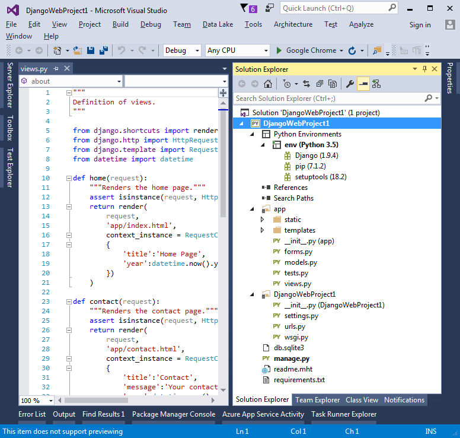Viewport: 460px width, 438px height.
Task: Click the Open File toolbar icon
Action: [78, 50]
